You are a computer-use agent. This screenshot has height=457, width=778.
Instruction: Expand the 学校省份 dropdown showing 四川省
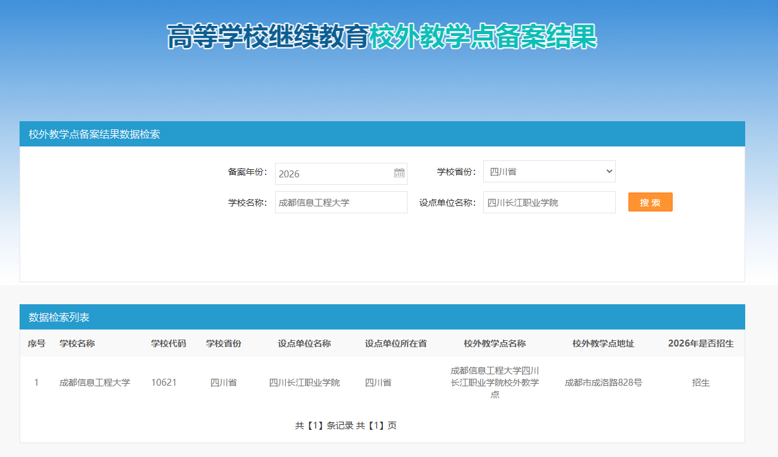(549, 171)
